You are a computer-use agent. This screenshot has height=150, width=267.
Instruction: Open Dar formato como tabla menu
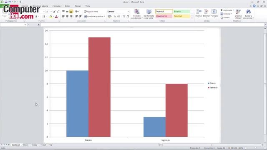coord(149,14)
